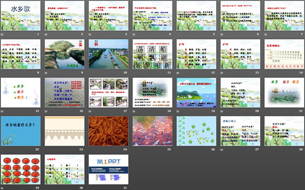Click animation star icon under slide 3
Screen dimensions: 305x190
point(90,35)
